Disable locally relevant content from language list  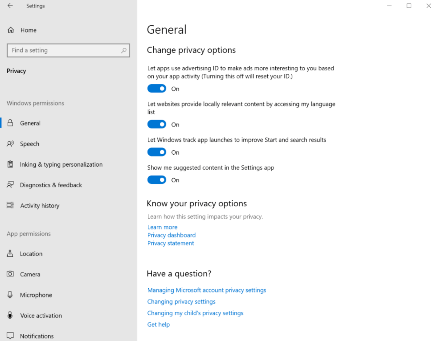156,124
